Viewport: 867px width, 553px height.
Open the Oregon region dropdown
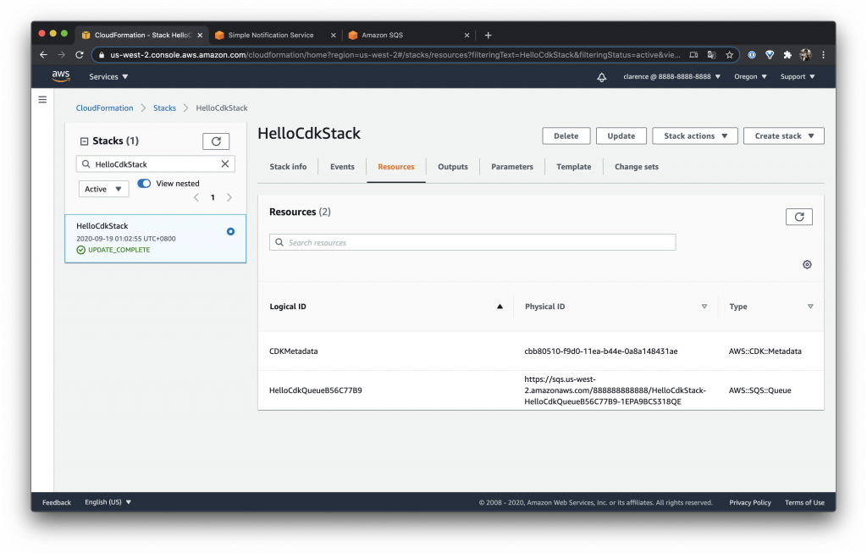click(750, 77)
